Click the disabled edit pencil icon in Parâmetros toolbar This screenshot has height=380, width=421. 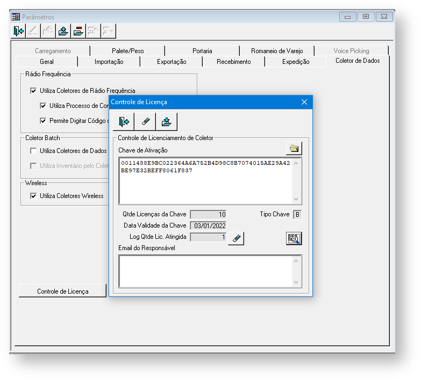33,31
